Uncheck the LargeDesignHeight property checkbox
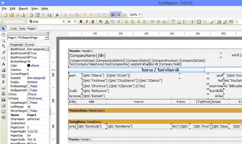Image resolution: width=242 pixels, height=144 pixels. (x=29, y=103)
